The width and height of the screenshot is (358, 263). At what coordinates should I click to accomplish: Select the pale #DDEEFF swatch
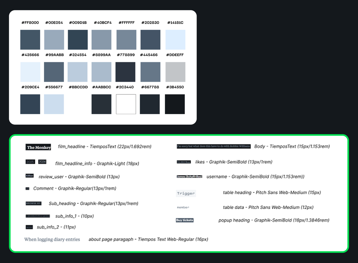[x=175, y=39]
